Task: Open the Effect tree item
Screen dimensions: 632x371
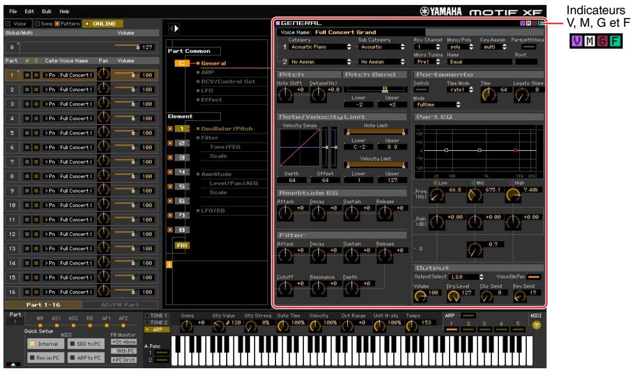Action: click(x=211, y=99)
